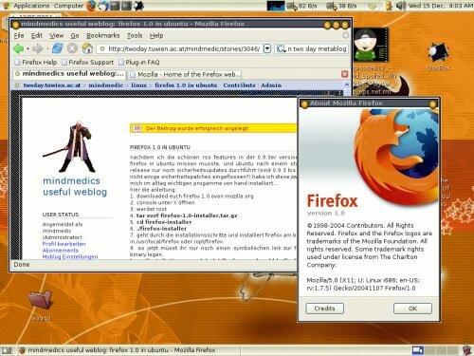Click the page scrollbar up arrow
This screenshot has height=356, width=474.
(x=347, y=84)
